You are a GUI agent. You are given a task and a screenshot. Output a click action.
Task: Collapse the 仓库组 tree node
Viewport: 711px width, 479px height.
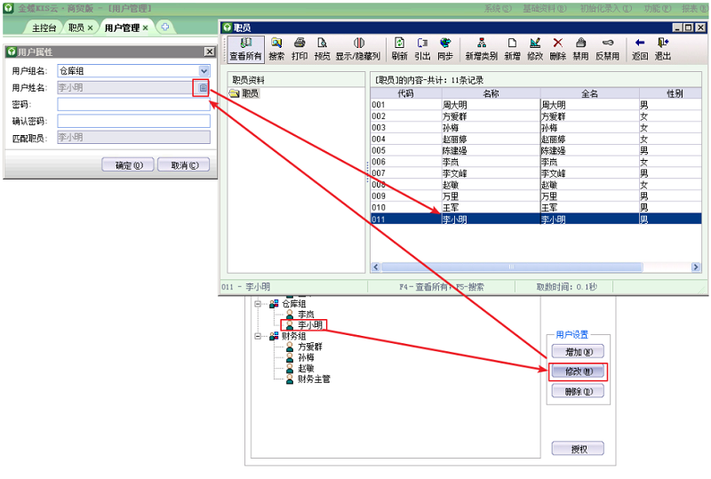259,303
